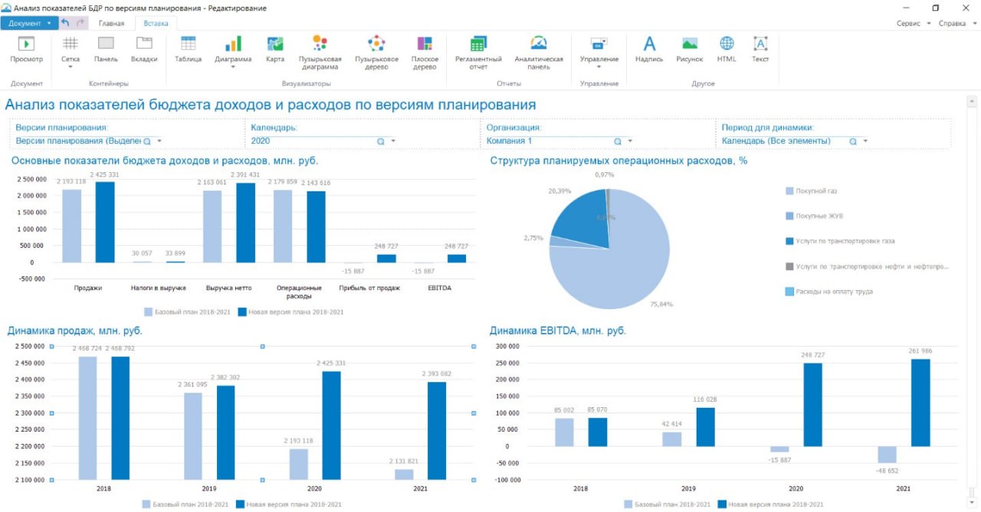
Task: Add a Надпись label element
Action: (x=649, y=44)
